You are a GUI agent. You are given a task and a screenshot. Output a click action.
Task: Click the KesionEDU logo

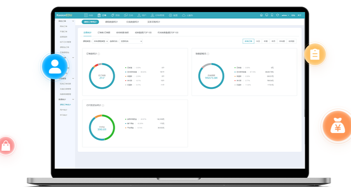tap(64, 15)
